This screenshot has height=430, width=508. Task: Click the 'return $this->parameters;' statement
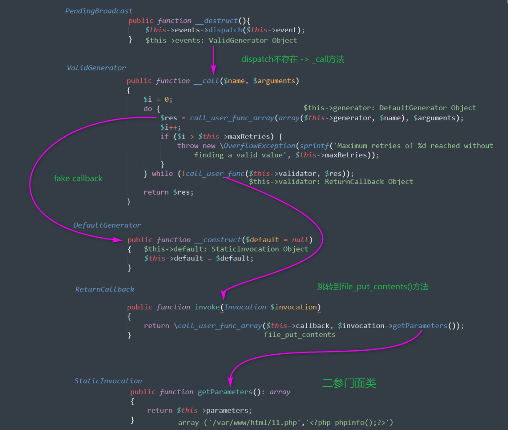pos(200,411)
